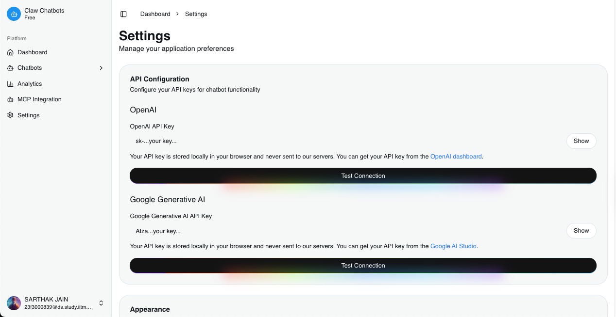616x317 pixels.
Task: Test Connection for OpenAI
Action: [363, 175]
